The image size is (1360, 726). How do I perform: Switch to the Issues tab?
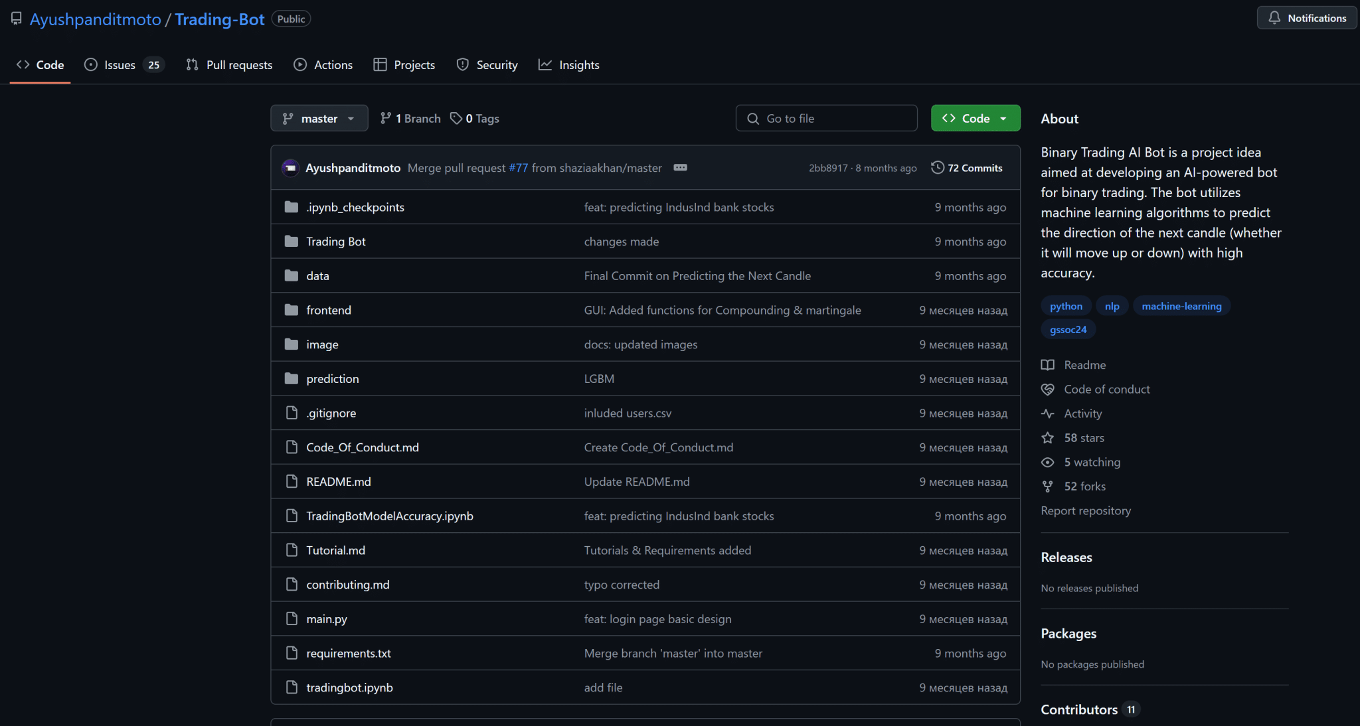[120, 65]
